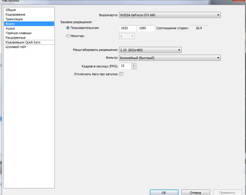Select the Пользовательское resolution radio button
Screen dimensions: 246x195
click(x=68, y=28)
